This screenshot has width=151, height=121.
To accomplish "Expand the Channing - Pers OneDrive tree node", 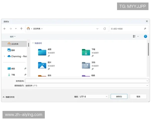I will (x=4, y=56).
